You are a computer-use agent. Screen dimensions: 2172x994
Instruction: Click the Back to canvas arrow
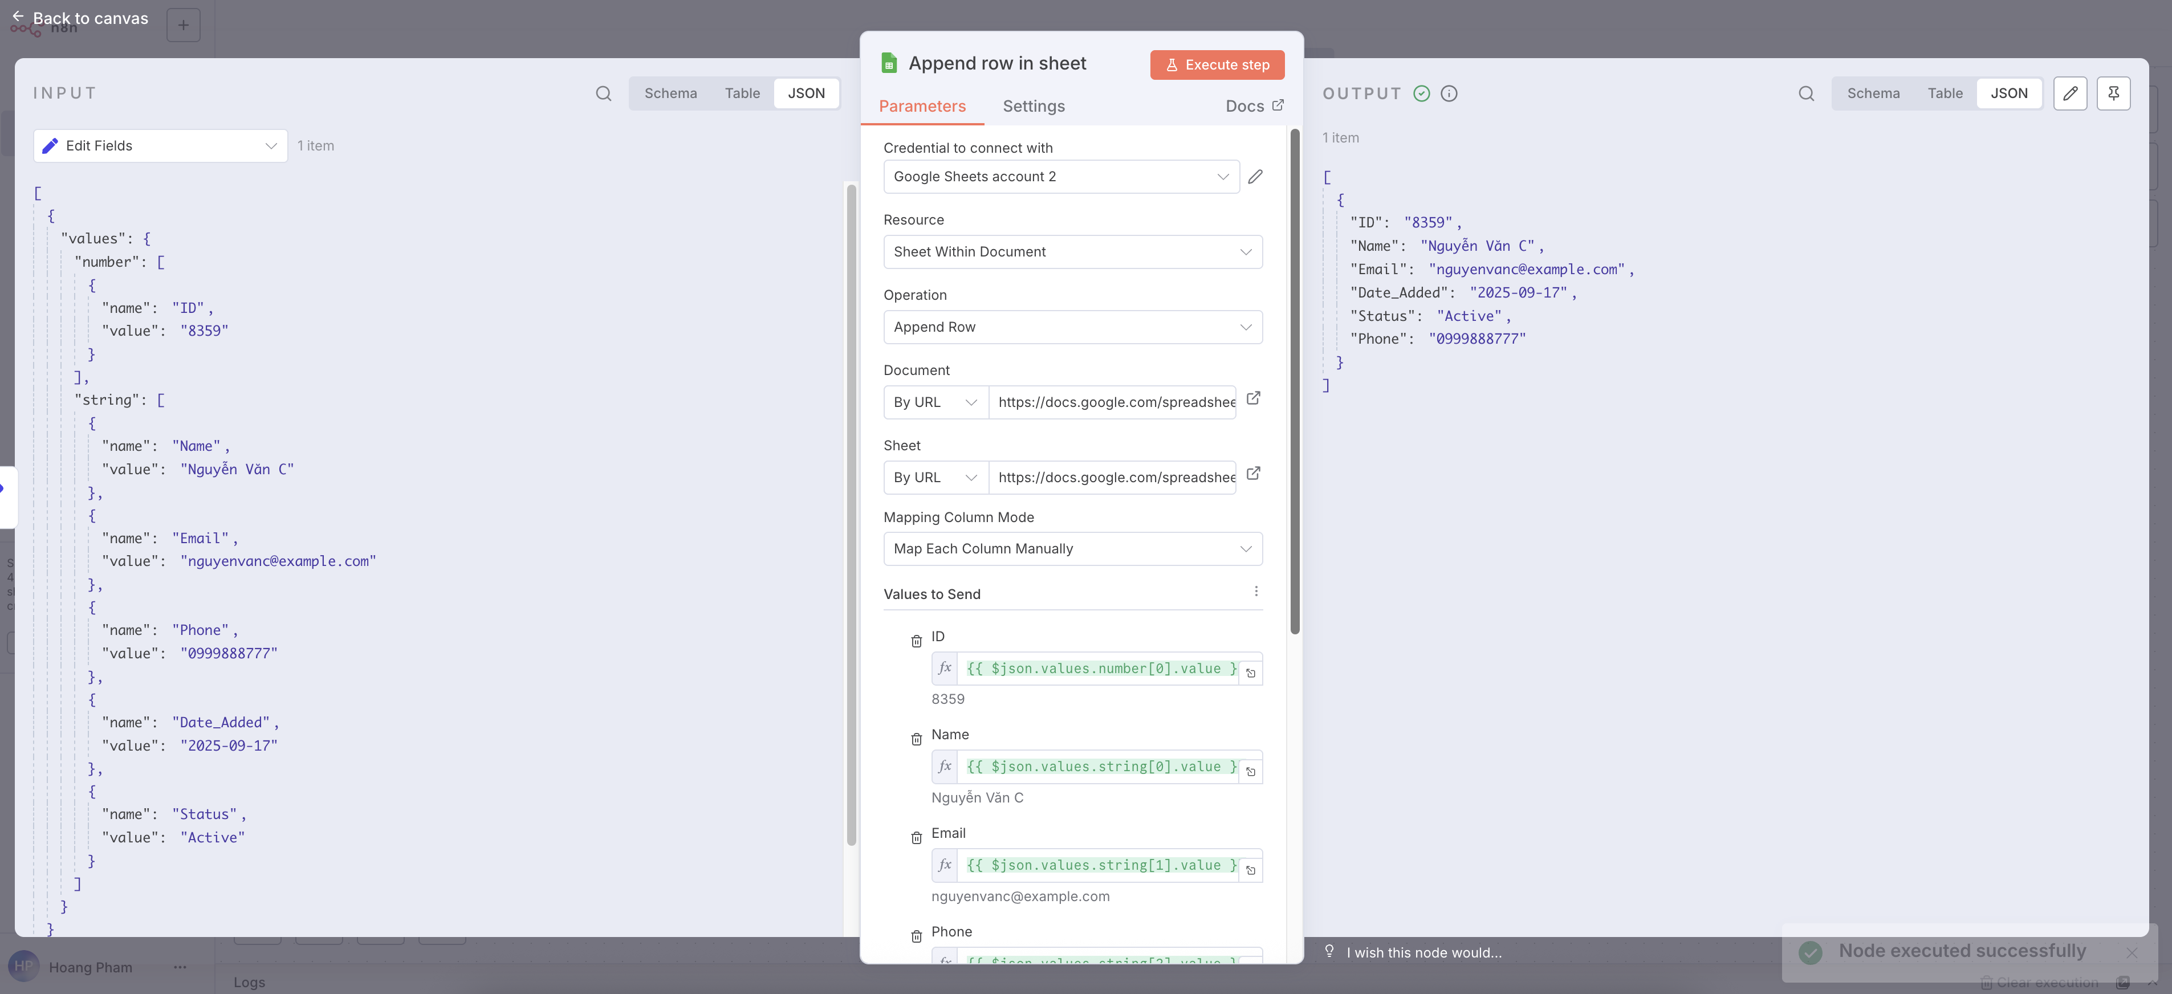coord(18,17)
